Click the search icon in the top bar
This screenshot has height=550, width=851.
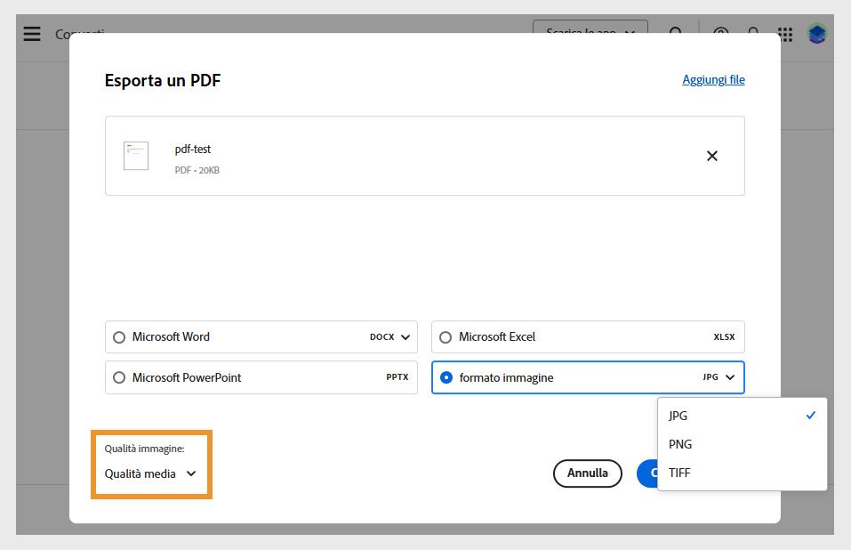point(677,34)
